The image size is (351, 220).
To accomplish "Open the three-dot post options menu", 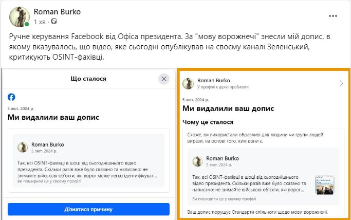I will (333, 16).
